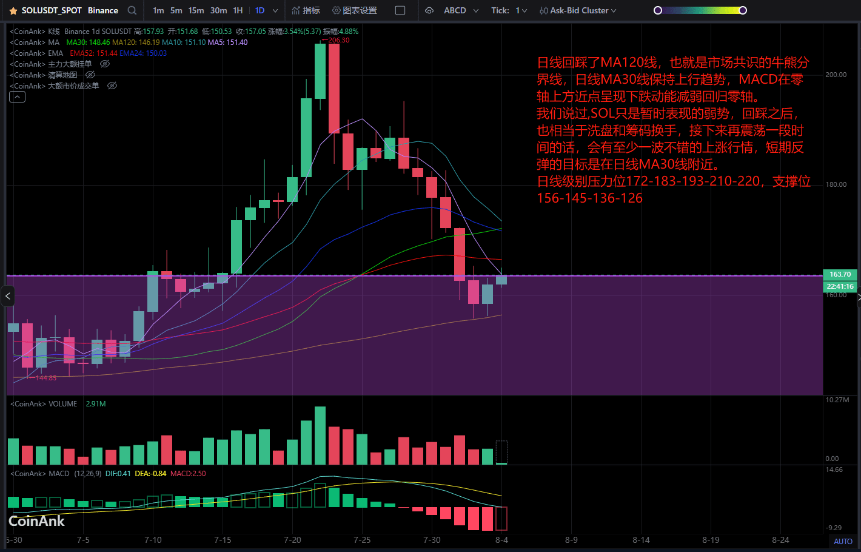Screen dimensions: 861x552
Task: Click the left handle of gradient slider
Action: pos(657,10)
